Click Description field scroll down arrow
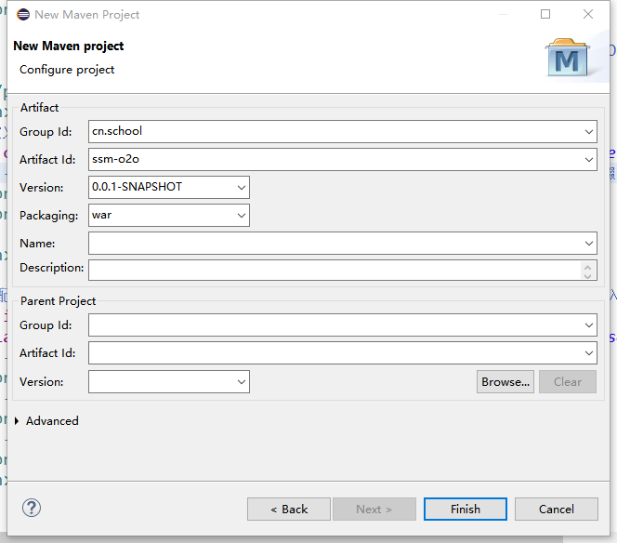Image resolution: width=617 pixels, height=543 pixels. [588, 275]
